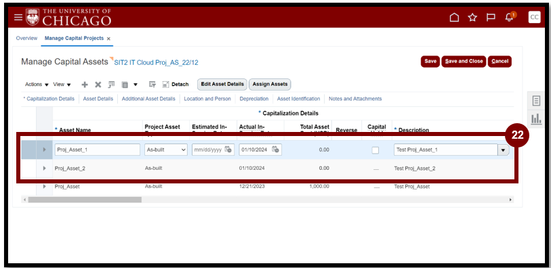Select the 'Test Proj_Asset_2' description cell
The image size is (551, 268).
pos(415,169)
